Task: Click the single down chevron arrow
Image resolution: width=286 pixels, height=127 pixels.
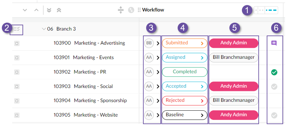Action: click(25, 10)
